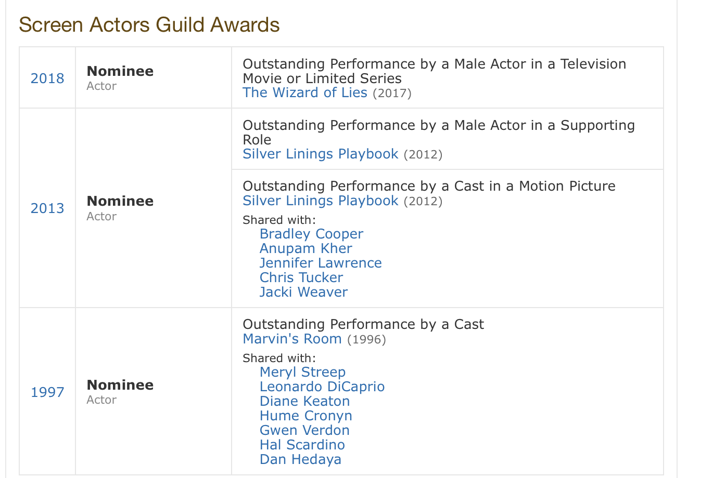Open Jennifer Lawrence's name link
The image size is (713, 478).
(321, 263)
